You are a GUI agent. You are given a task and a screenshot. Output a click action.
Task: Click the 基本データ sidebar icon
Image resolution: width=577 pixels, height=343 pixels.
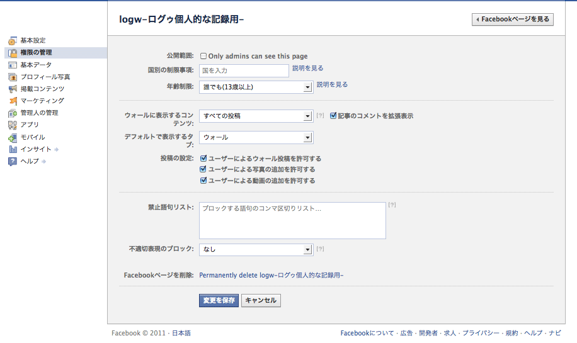coord(13,65)
